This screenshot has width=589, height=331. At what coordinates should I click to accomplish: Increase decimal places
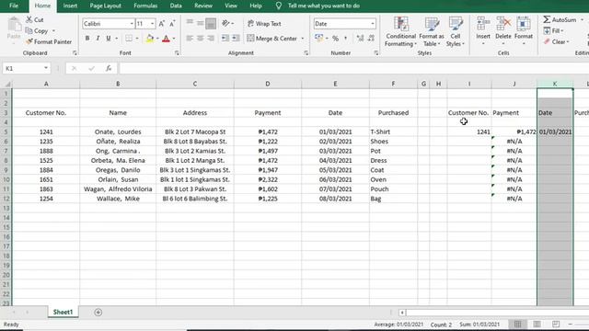(360, 39)
